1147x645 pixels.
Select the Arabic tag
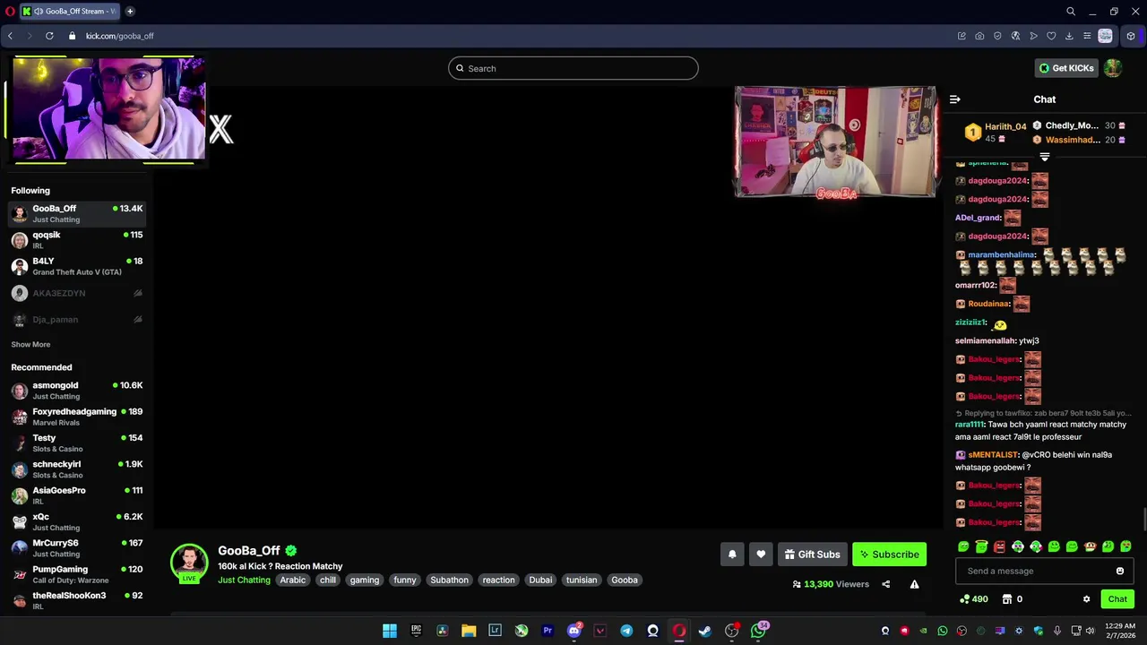293,580
